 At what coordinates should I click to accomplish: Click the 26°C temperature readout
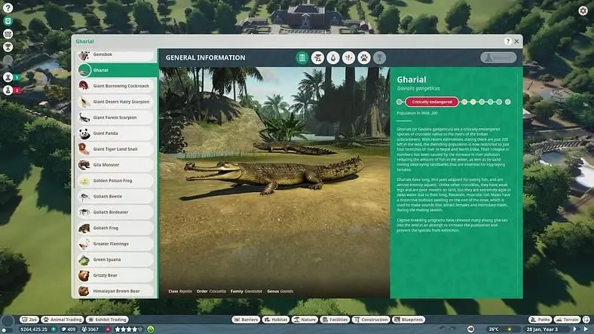click(494, 329)
